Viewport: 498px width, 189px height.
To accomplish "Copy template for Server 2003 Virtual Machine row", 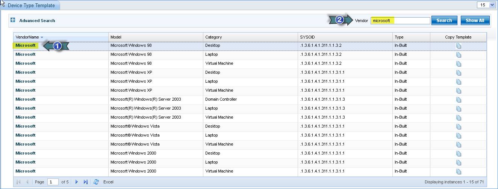I will (x=458, y=118).
